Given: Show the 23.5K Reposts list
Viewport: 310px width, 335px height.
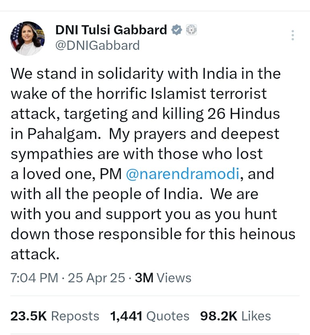Looking at the screenshot, I should 55,316.
